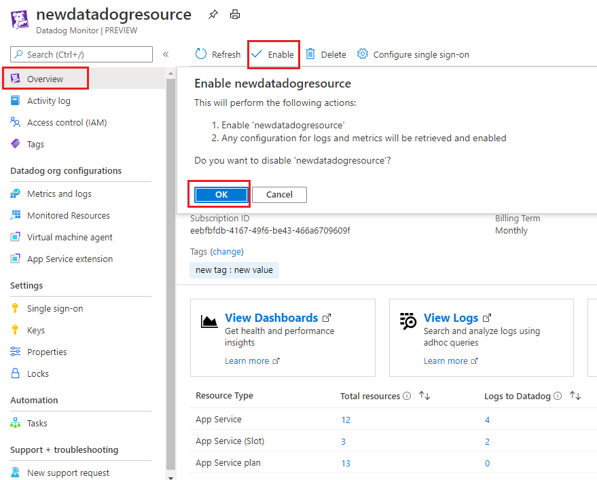Open Metrics and logs in sidebar
Image resolution: width=597 pixels, height=480 pixels.
59,193
